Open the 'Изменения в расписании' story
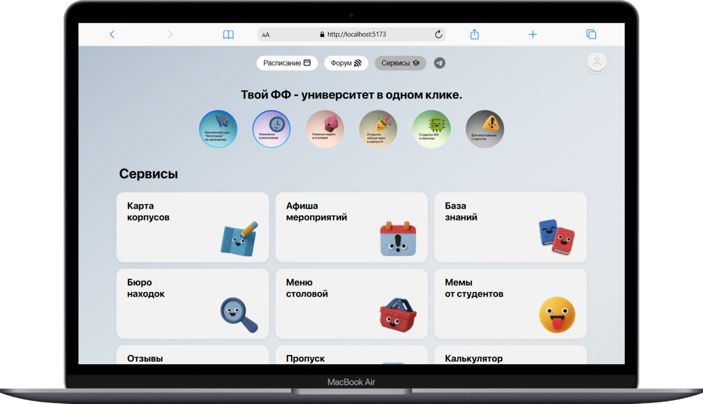This screenshot has height=404, width=703. pos(271,129)
